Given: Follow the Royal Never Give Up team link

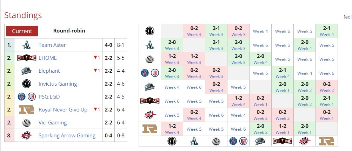Looking at the screenshot, I should [63, 110].
